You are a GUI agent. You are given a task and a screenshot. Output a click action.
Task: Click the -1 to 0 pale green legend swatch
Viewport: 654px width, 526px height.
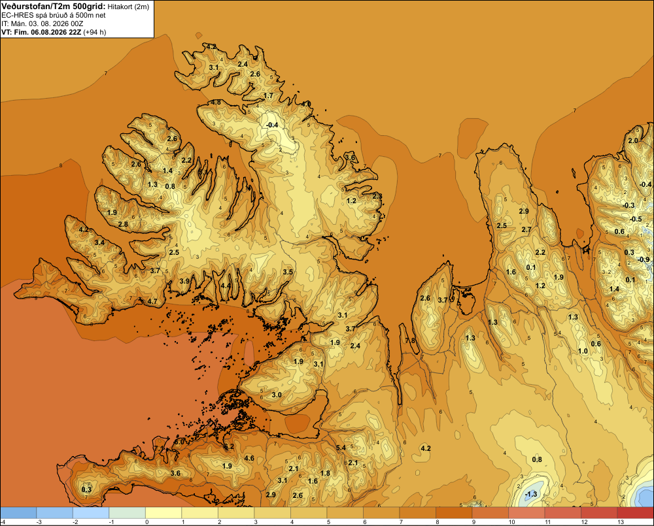[x=128, y=513]
